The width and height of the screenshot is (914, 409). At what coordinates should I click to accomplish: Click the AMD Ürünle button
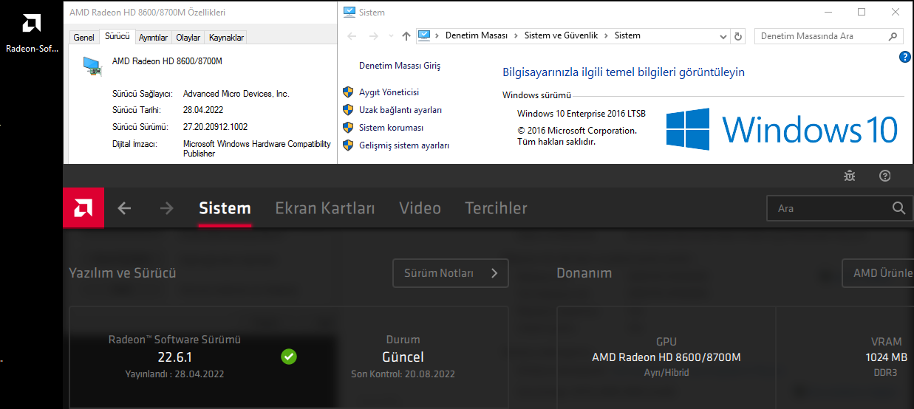[x=878, y=273]
